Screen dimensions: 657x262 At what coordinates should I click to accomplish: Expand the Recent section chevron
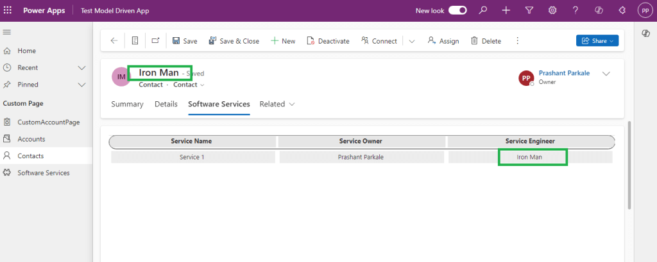click(x=81, y=67)
